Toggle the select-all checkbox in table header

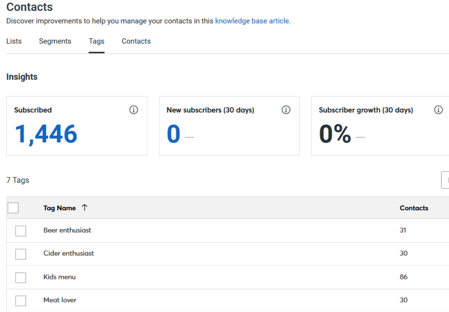coord(13,208)
